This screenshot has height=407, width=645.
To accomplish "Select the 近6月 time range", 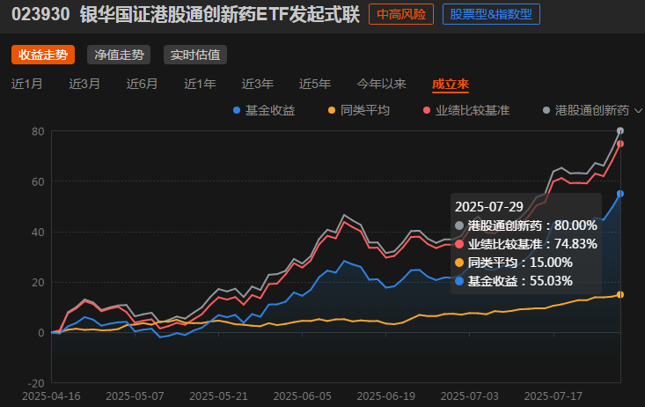I will click(x=142, y=84).
